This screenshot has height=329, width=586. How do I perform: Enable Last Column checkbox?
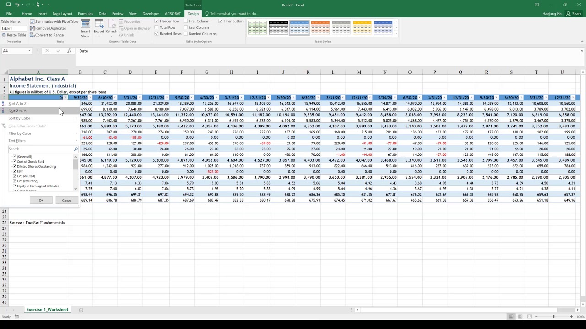tap(186, 28)
